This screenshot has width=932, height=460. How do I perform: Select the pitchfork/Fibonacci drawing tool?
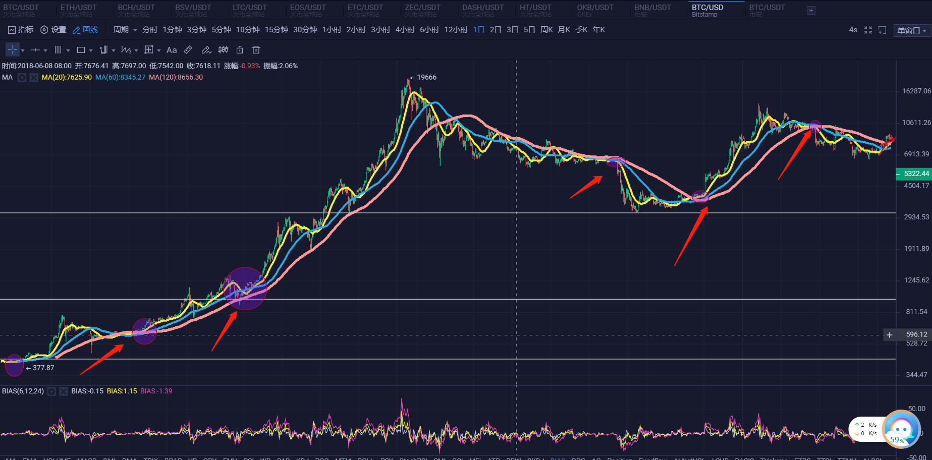pyautogui.click(x=103, y=50)
